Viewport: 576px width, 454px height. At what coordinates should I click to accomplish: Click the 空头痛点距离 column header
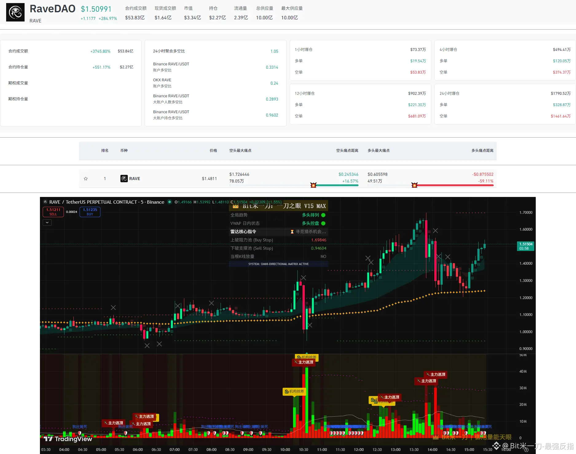(347, 151)
